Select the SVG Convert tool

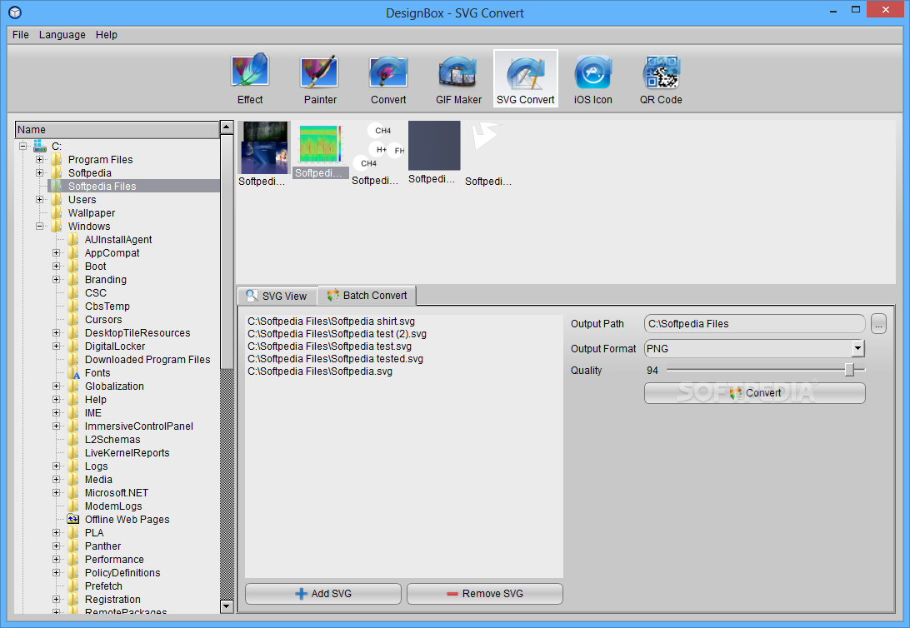click(x=526, y=79)
